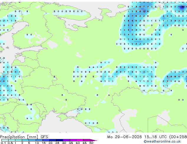Click the 0.5–1 mm legend color box
The height and width of the screenshot is (144, 187).
12,140
